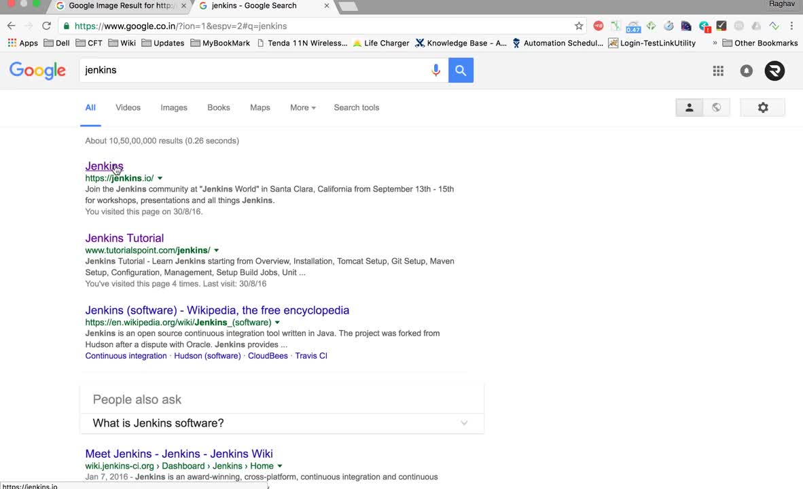The height and width of the screenshot is (489, 803).
Task: Open Search tools
Action: [x=357, y=107]
